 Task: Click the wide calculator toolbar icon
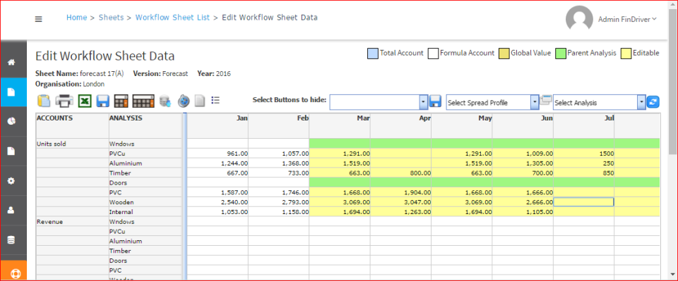pyautogui.click(x=143, y=101)
